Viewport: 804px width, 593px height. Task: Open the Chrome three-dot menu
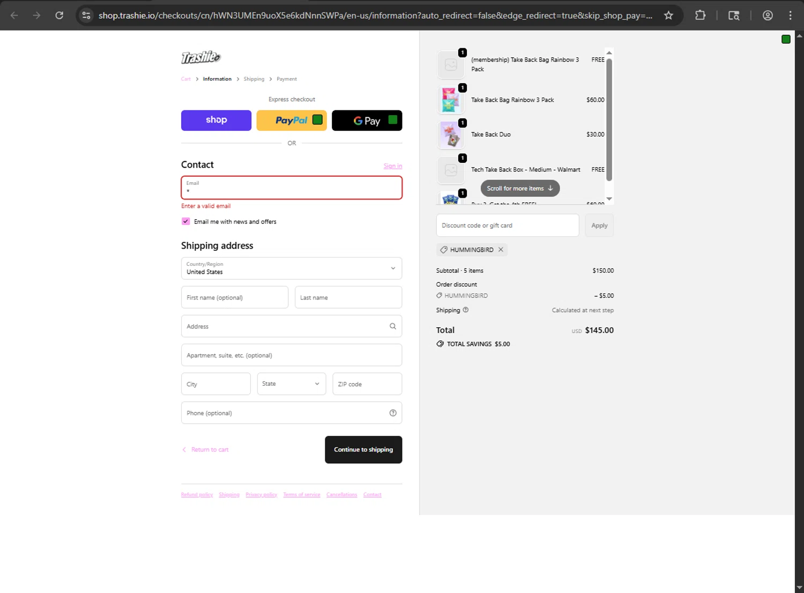click(x=790, y=16)
